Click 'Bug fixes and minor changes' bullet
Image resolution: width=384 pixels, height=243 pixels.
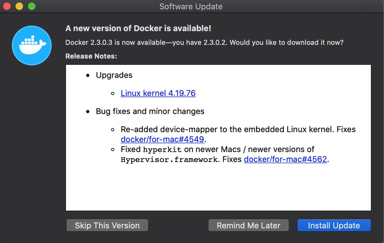pyautogui.click(x=150, y=111)
